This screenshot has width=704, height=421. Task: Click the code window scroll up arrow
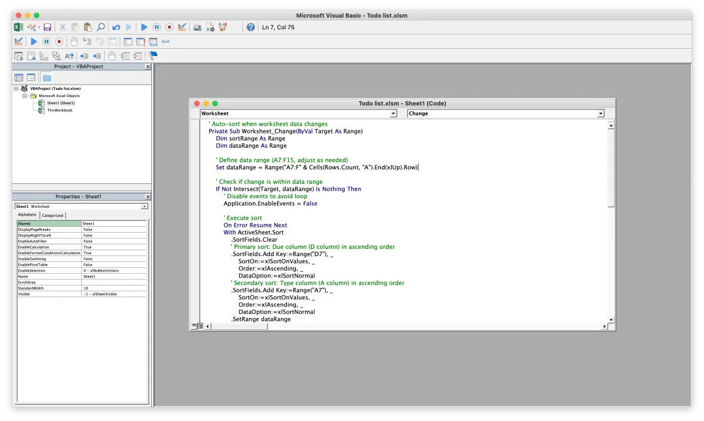pos(611,126)
